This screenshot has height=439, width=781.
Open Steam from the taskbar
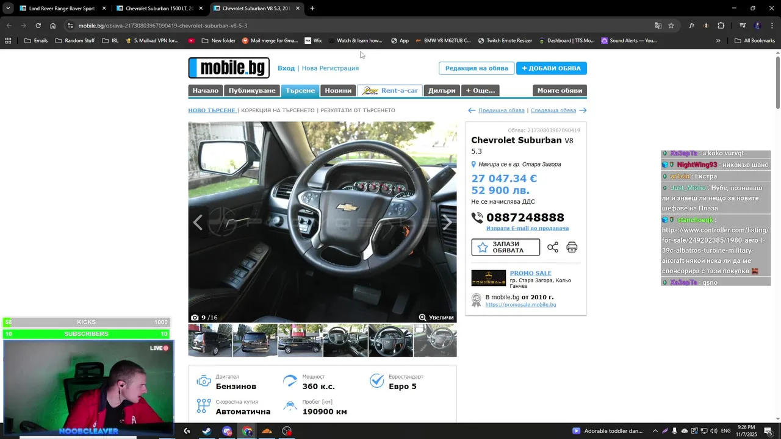click(207, 431)
